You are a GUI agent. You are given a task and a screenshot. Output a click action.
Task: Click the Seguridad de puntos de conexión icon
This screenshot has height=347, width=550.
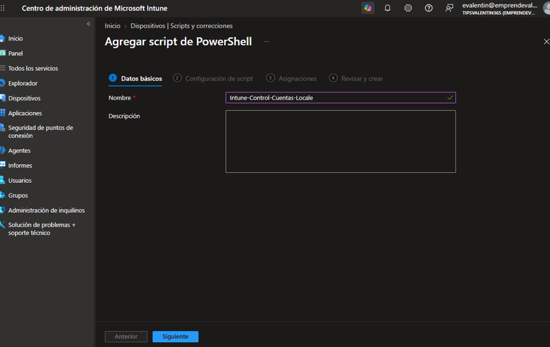[2, 128]
